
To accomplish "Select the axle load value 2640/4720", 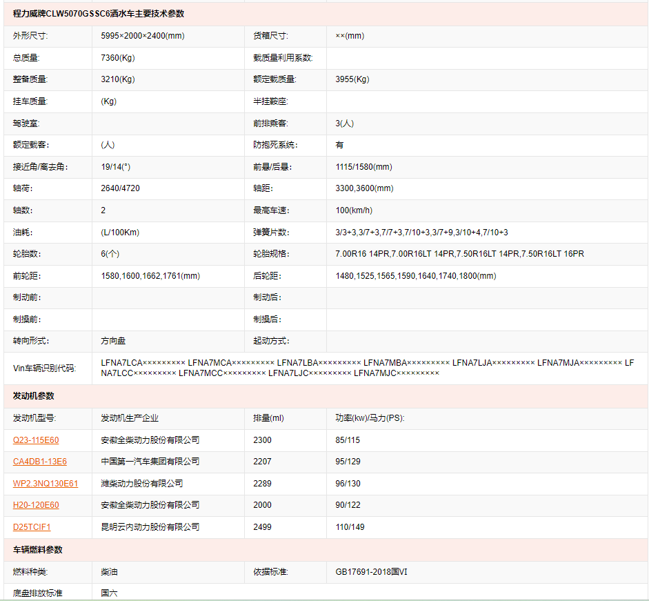I will click(120, 188).
